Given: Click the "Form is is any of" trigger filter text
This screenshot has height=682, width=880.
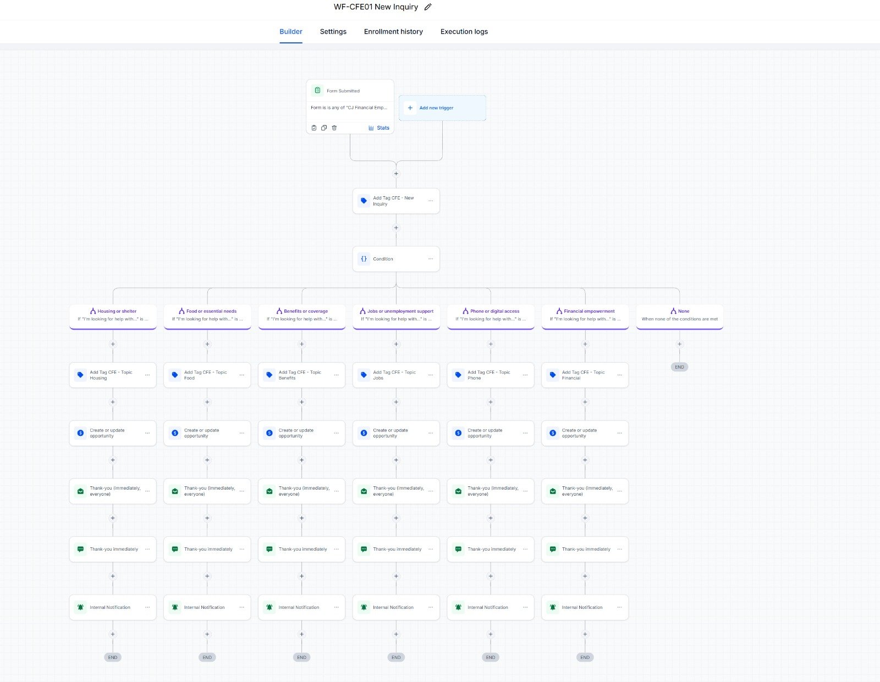Looking at the screenshot, I should tap(349, 108).
